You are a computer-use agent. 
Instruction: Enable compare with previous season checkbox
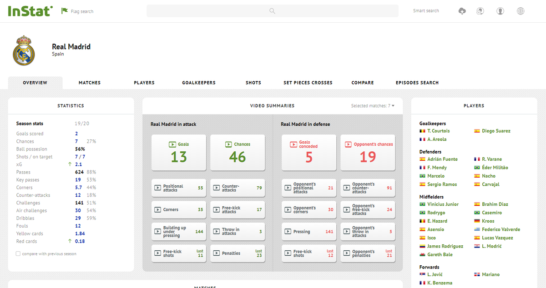[x=18, y=254]
